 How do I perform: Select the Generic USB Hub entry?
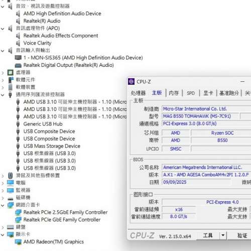[x=43, y=124]
